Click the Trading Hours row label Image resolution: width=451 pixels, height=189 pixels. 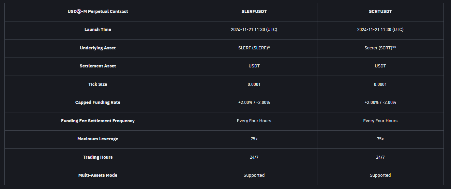click(98, 157)
